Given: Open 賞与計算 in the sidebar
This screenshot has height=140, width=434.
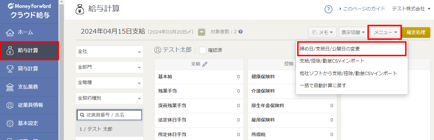Looking at the screenshot, I should click(29, 69).
